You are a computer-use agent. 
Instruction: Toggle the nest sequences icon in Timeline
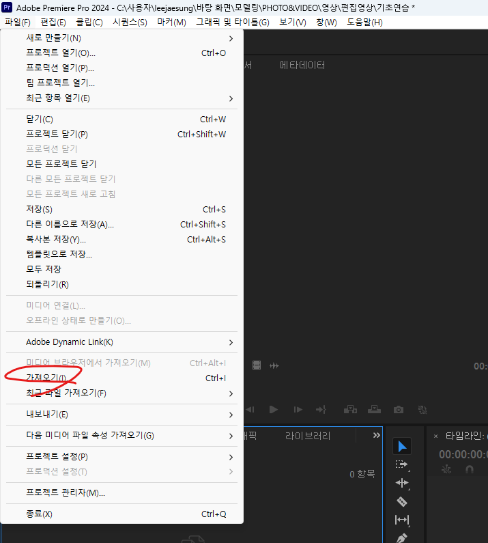(x=446, y=470)
